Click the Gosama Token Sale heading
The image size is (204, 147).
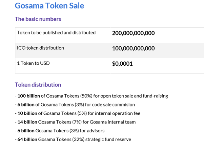pyautogui.click(x=49, y=6)
